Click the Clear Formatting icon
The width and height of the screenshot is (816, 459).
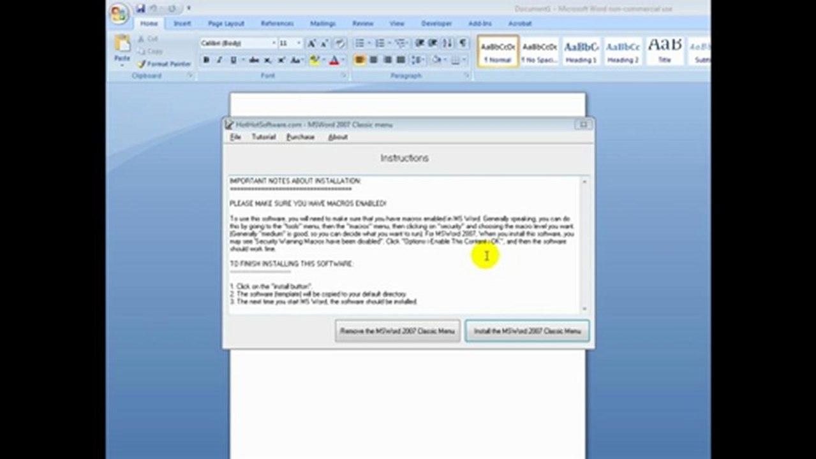pos(340,43)
